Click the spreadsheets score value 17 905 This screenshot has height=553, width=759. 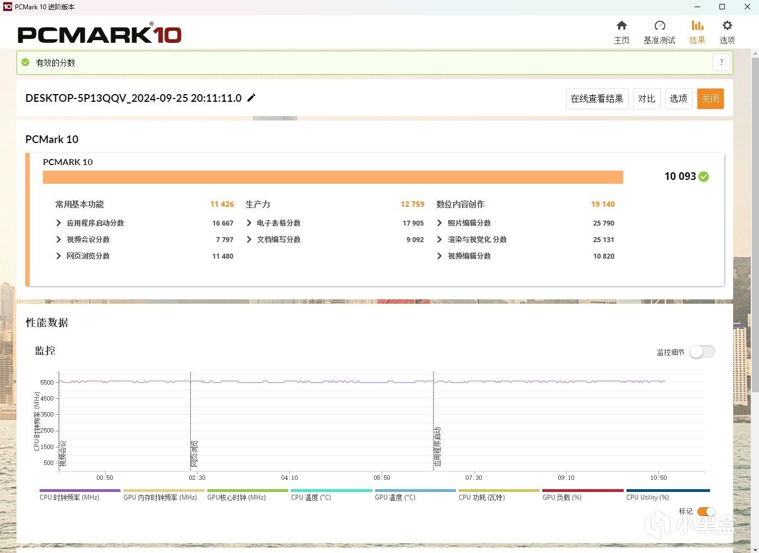(413, 223)
